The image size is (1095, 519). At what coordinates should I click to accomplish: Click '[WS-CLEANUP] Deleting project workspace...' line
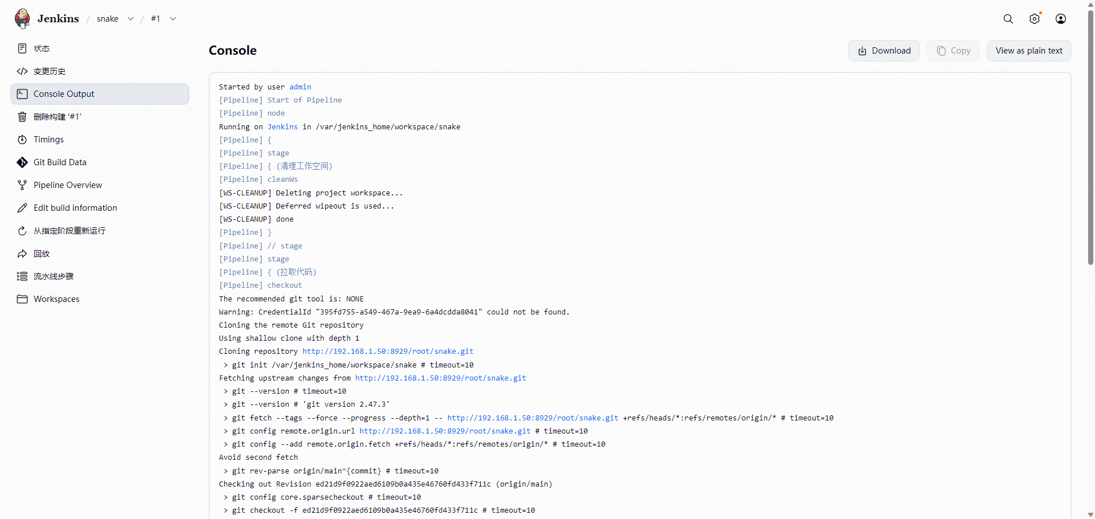click(x=311, y=193)
